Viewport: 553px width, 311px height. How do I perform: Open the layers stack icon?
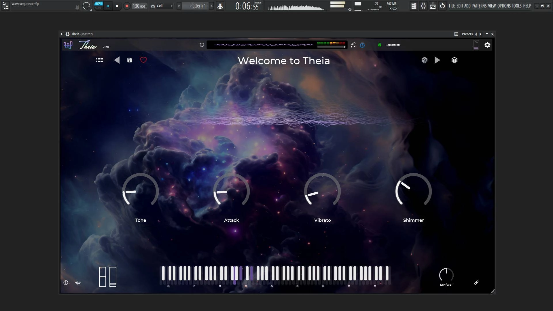click(x=454, y=60)
